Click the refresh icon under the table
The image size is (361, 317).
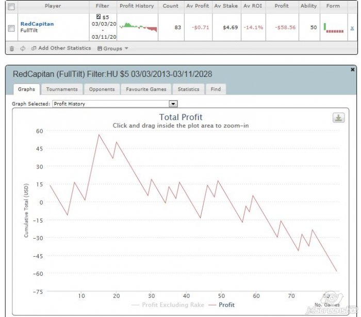23,48
